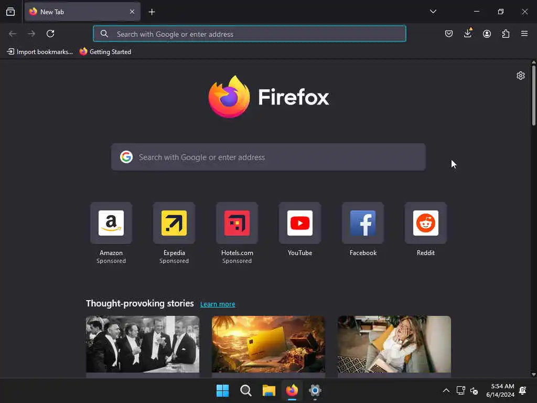This screenshot has width=537, height=403.
Task: Focus the address bar search field
Action: coord(249,34)
